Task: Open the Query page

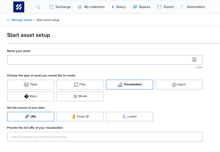Action: 119,7
